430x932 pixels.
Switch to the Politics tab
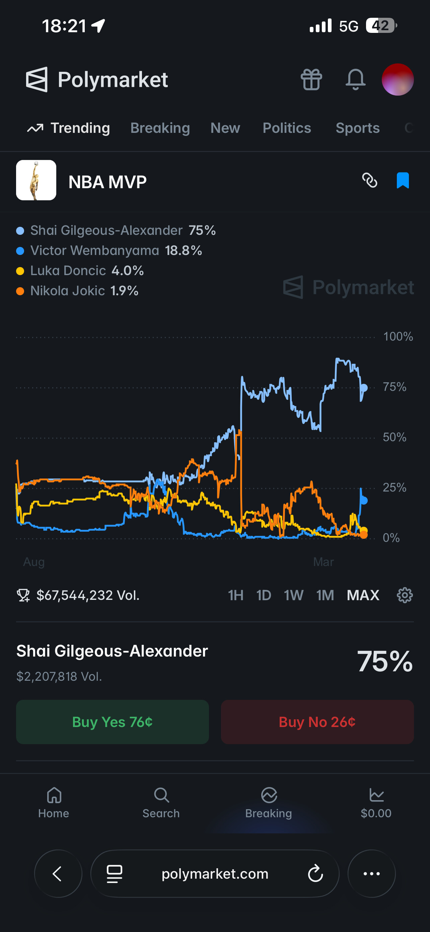tap(287, 128)
